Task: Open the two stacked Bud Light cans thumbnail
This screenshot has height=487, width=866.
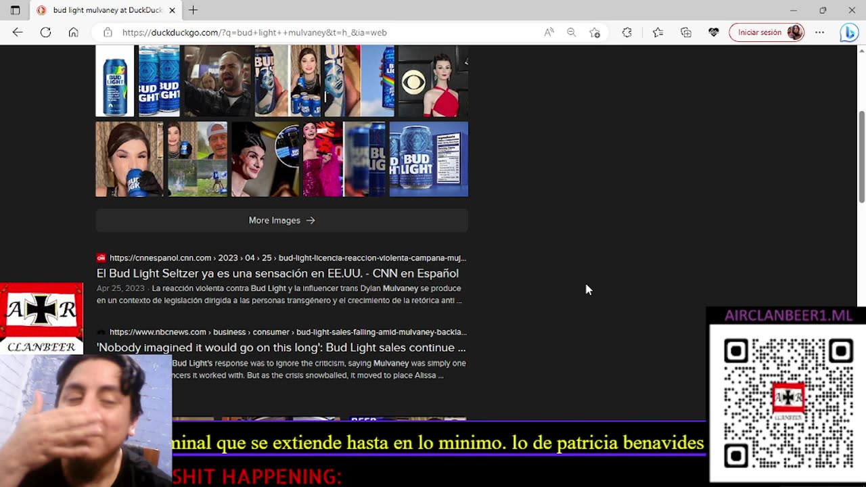Action: [159, 81]
